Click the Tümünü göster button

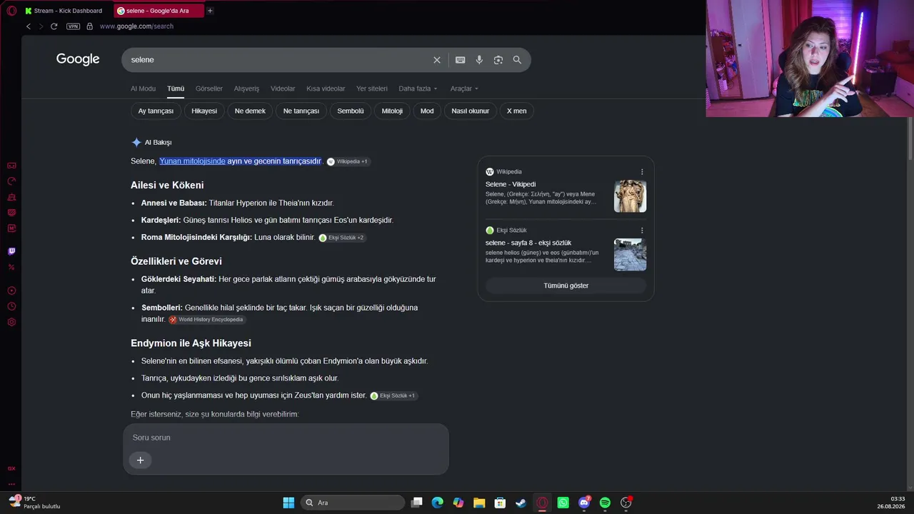[x=566, y=286]
